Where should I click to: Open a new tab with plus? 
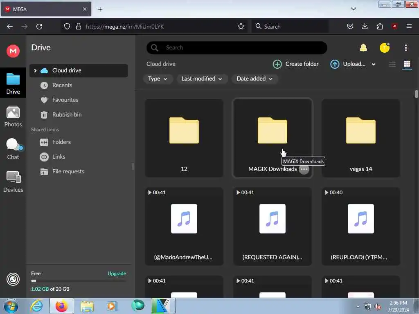[x=100, y=9]
